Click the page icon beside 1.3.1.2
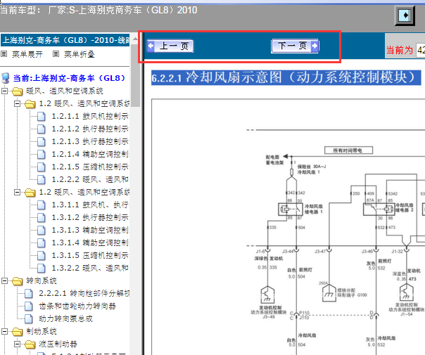The width and height of the screenshot is (425, 355). (x=42, y=217)
